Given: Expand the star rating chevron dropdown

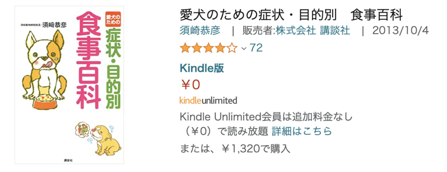Looking at the screenshot, I should click(244, 48).
